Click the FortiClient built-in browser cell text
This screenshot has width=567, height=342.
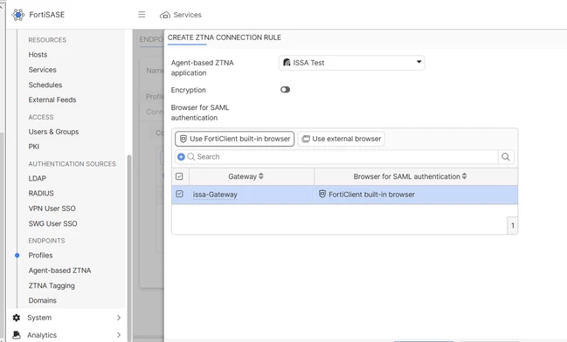pyautogui.click(x=371, y=195)
